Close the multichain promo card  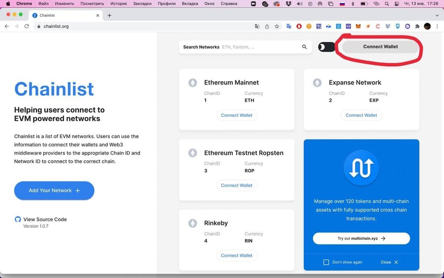[x=390, y=262]
